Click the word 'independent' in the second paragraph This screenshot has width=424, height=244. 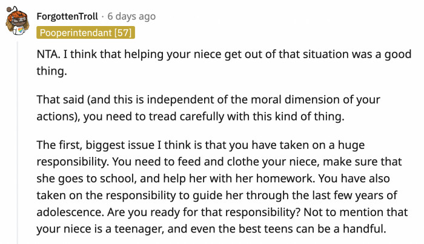point(181,100)
